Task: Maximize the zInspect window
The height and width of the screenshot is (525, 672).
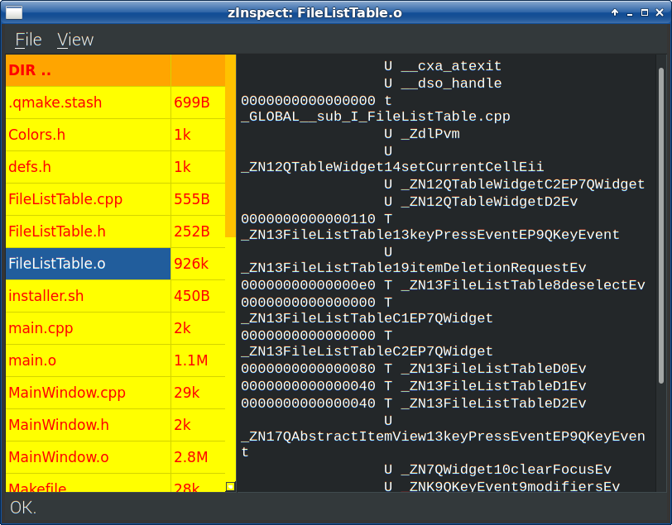Action: tap(645, 13)
